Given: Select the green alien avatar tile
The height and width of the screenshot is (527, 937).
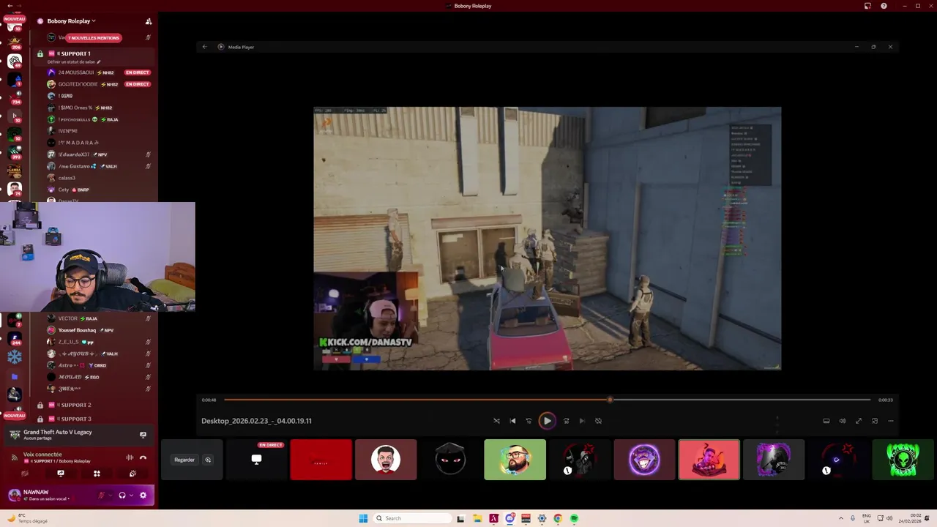Looking at the screenshot, I should (x=903, y=460).
